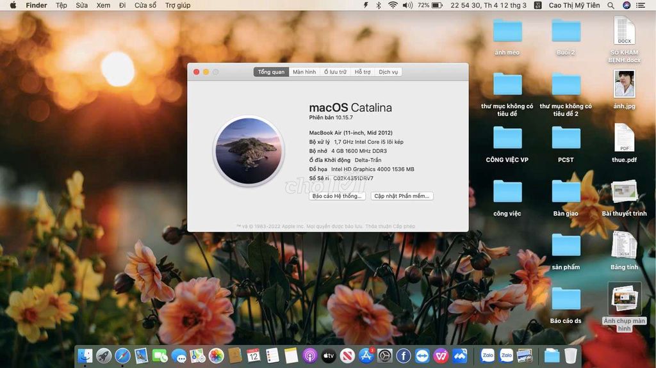Open Spotlight search magnifier
This screenshot has height=368, width=656.
point(611,5)
